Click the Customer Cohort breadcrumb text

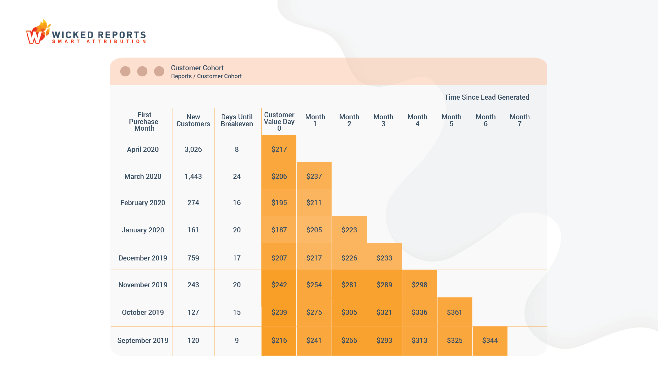pos(219,76)
